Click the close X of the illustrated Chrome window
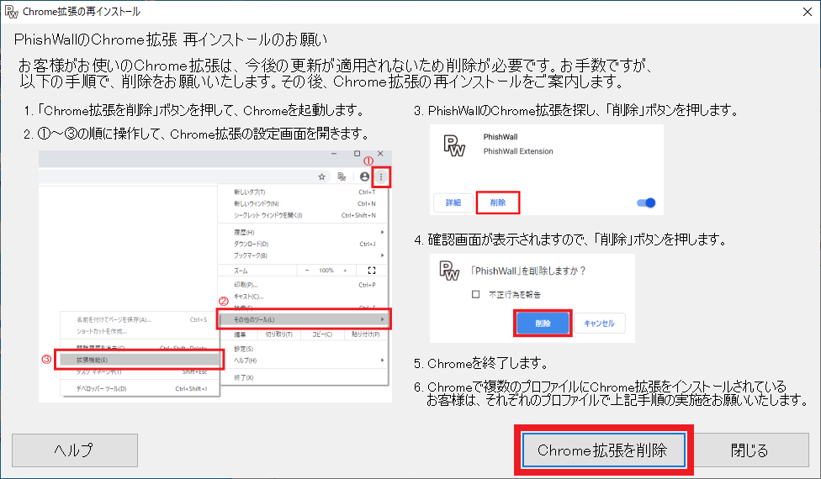 pyautogui.click(x=381, y=154)
